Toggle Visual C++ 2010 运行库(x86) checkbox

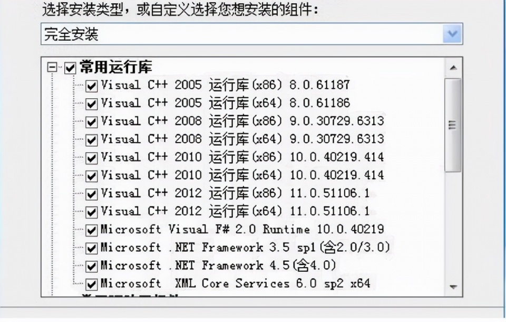[x=91, y=158]
